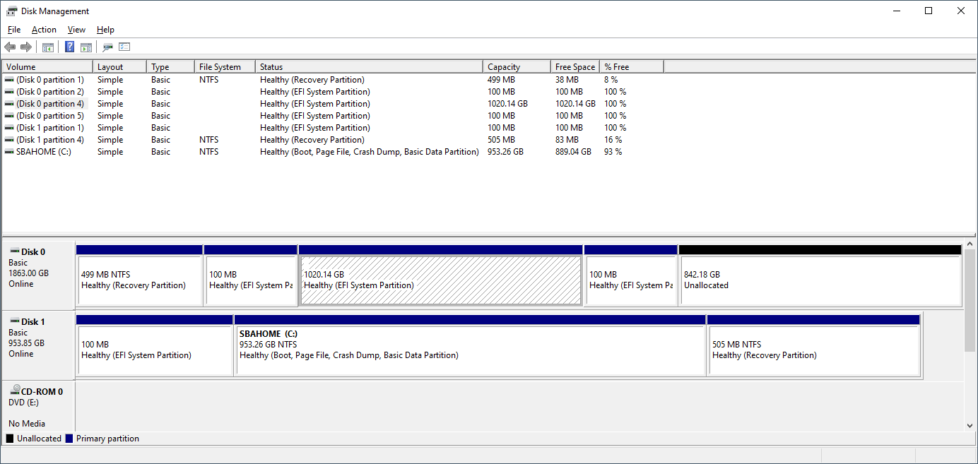The width and height of the screenshot is (978, 464).
Task: Click the 38 MB free space cell
Action: [567, 80]
